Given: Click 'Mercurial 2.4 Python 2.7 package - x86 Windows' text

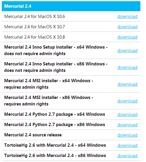Looking at the screenshot, I should click(x=55, y=125).
